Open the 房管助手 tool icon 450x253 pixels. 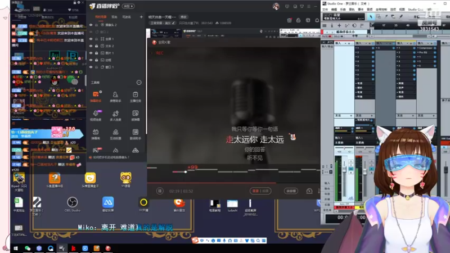click(115, 97)
